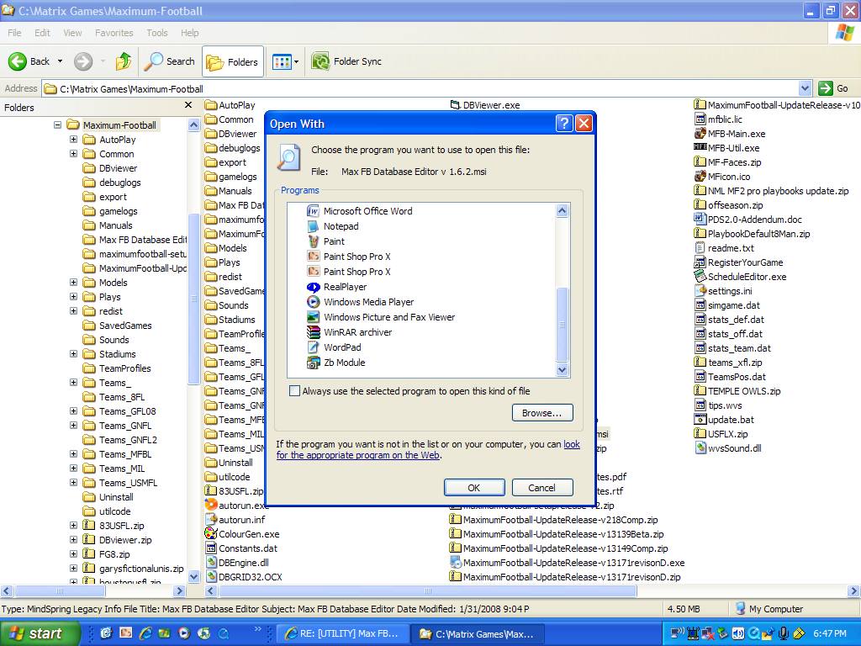Screen dimensions: 861x646
Task: Select settings.ini file
Action: click(723, 291)
